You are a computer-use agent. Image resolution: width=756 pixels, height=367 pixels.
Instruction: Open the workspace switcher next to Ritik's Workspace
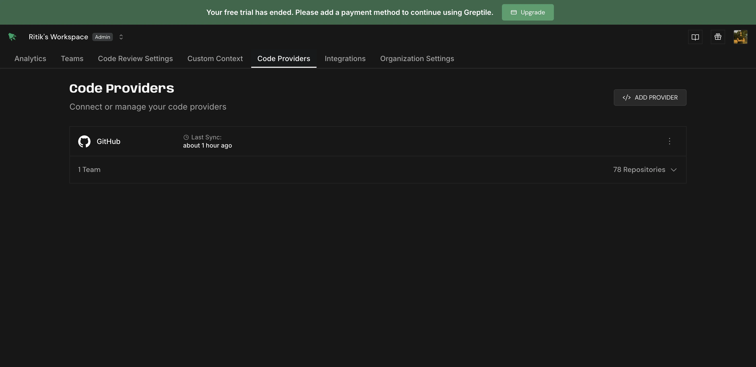coord(121,37)
